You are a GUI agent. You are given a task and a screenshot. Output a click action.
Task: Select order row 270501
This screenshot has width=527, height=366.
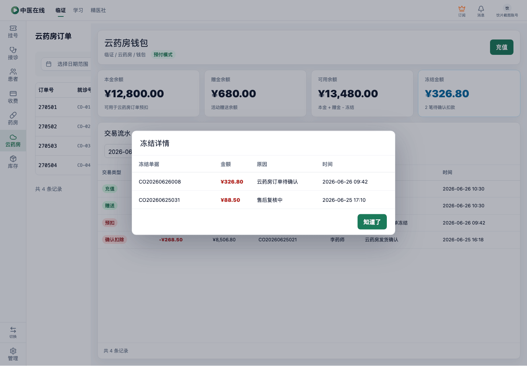pyautogui.click(x=63, y=107)
